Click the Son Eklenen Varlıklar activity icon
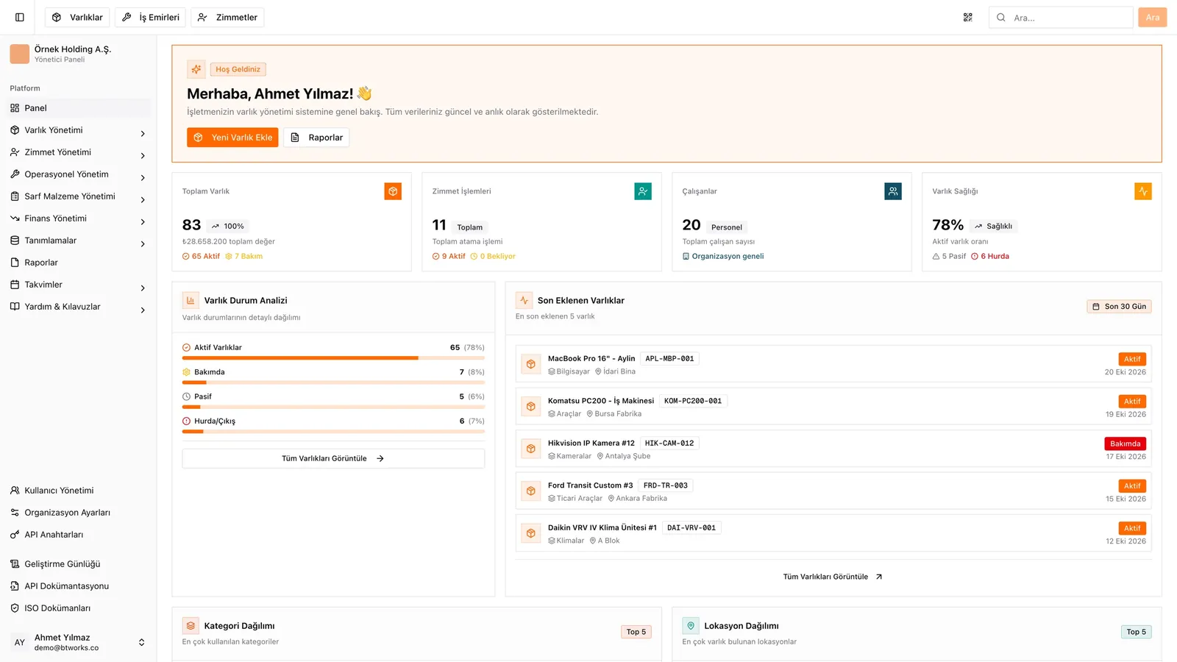 [524, 300]
